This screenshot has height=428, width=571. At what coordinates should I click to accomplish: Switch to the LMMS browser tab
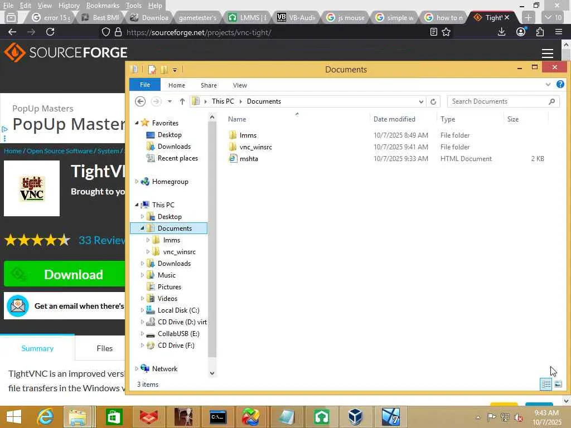click(x=248, y=17)
